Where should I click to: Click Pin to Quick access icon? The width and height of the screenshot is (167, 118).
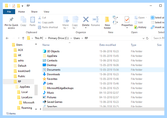click(x=11, y=19)
